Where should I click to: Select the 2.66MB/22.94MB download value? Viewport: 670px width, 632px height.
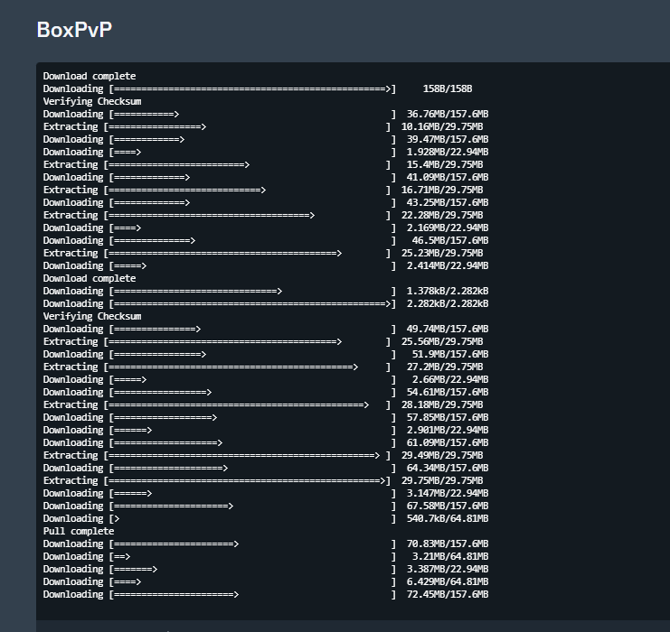tap(450, 380)
